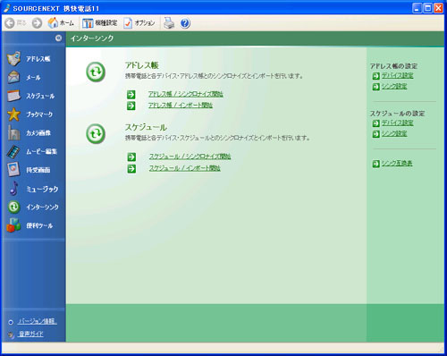Open help with the question mark icon

(185, 23)
